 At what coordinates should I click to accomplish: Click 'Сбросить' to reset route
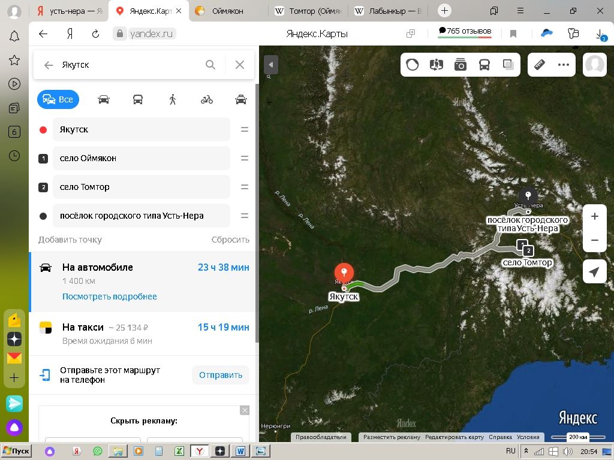[230, 240]
